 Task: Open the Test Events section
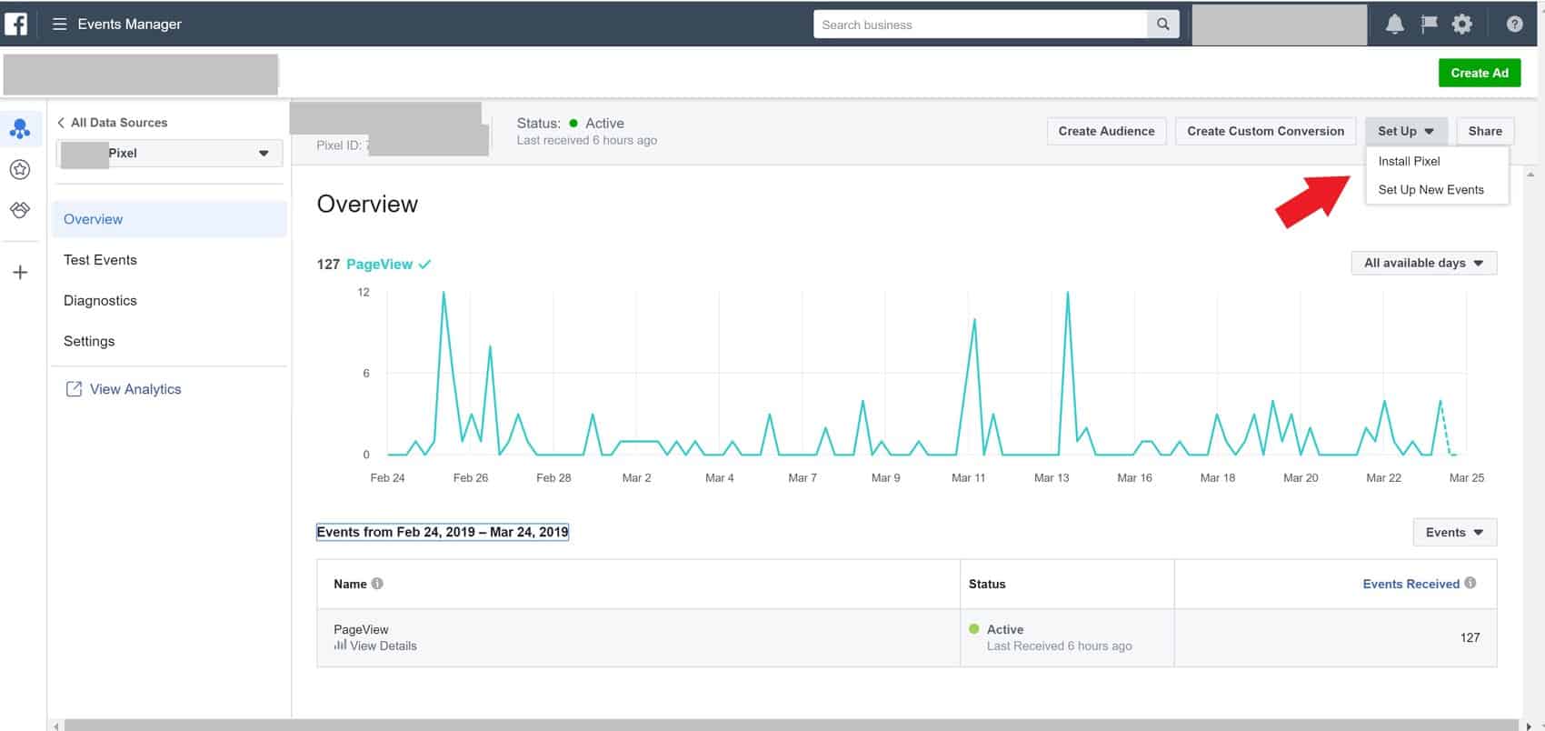click(x=100, y=260)
